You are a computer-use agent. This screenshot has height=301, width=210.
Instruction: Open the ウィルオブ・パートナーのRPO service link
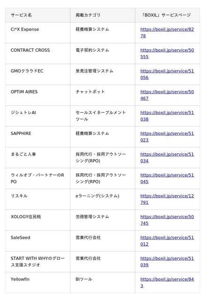[167, 178]
